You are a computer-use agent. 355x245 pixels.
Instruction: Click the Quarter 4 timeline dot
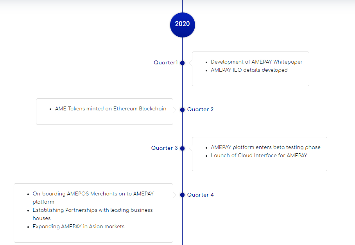click(183, 195)
